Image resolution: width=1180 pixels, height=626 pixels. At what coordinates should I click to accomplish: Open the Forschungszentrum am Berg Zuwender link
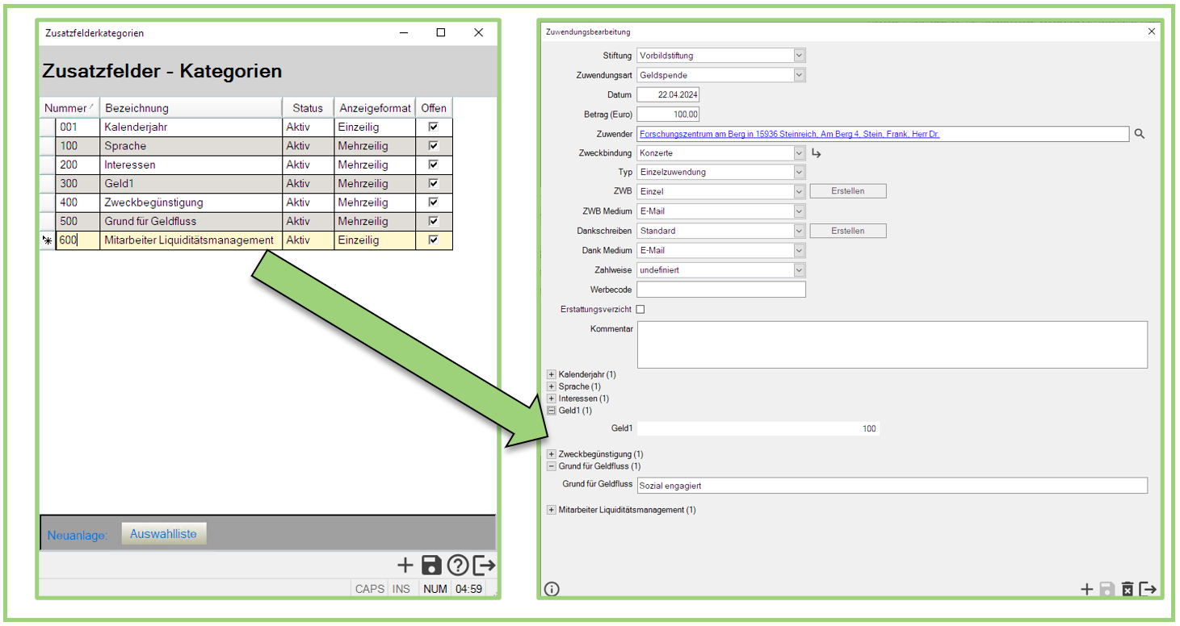point(789,134)
